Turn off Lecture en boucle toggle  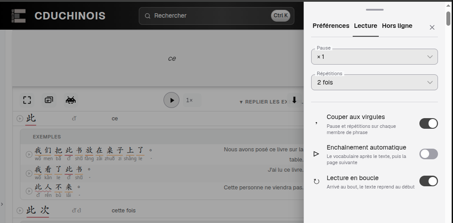pyautogui.click(x=428, y=181)
